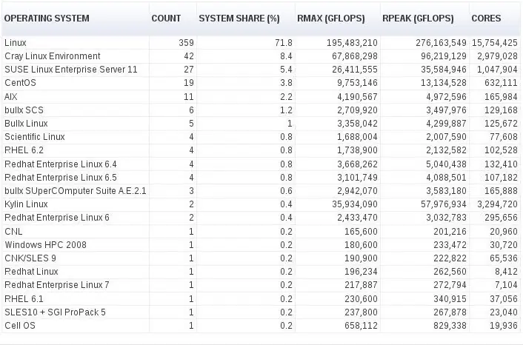Select the Cell OS row label
This screenshot has height=345, width=523.
click(x=20, y=325)
